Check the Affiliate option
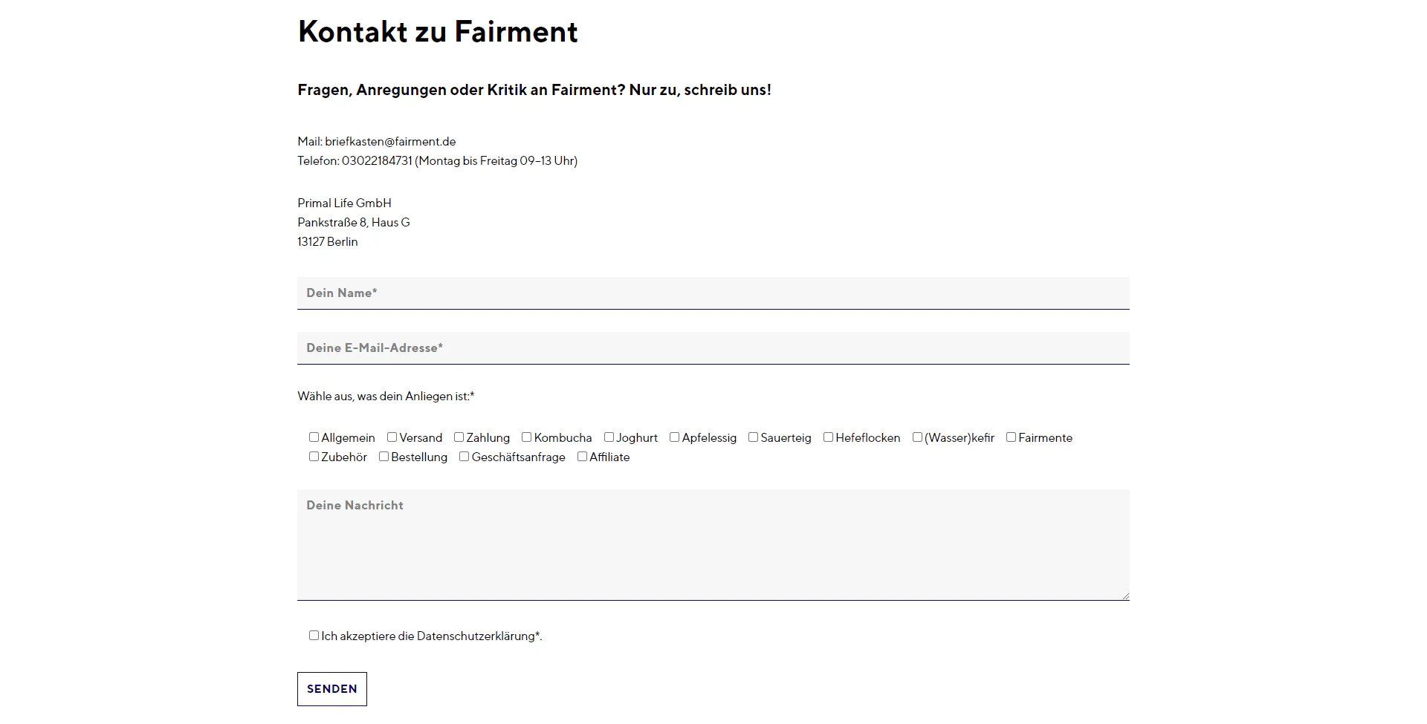The width and height of the screenshot is (1427, 724). tap(582, 457)
